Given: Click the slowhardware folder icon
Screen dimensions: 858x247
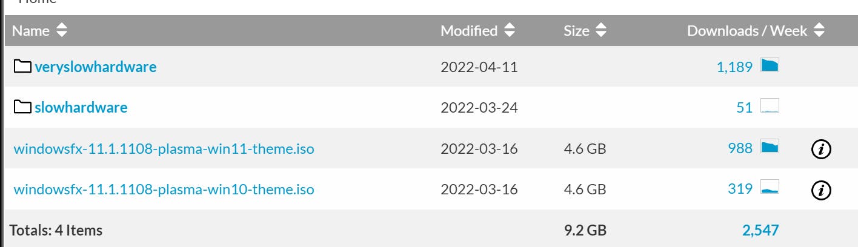Looking at the screenshot, I should click(23, 108).
